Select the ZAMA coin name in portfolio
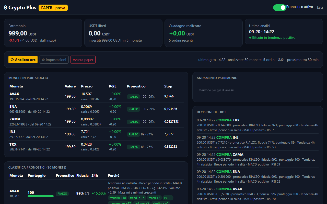 (x=15, y=119)
